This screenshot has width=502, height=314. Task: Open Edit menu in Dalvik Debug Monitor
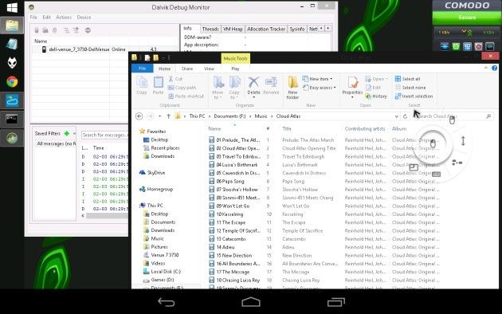(x=47, y=18)
